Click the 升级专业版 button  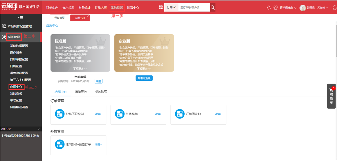pos(144,78)
